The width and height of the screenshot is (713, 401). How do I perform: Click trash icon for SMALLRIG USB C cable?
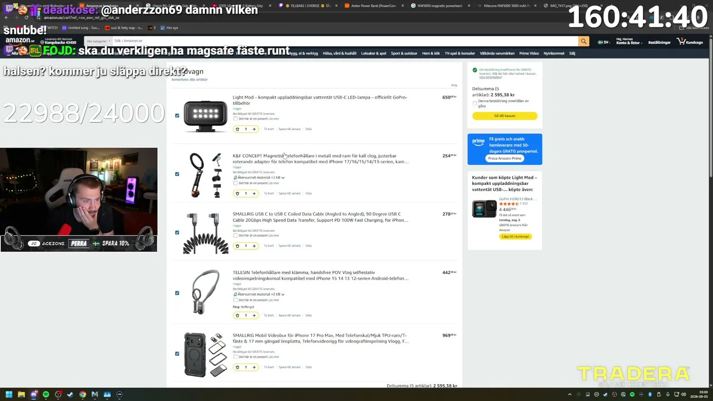coord(237,246)
